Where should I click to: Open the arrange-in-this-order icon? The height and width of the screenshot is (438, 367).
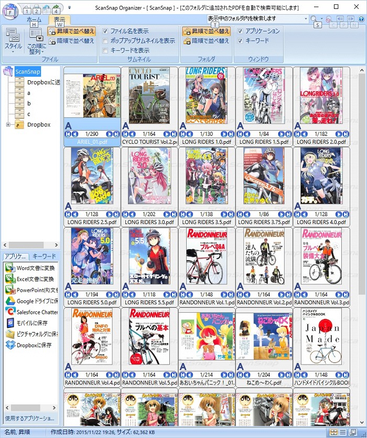click(36, 35)
